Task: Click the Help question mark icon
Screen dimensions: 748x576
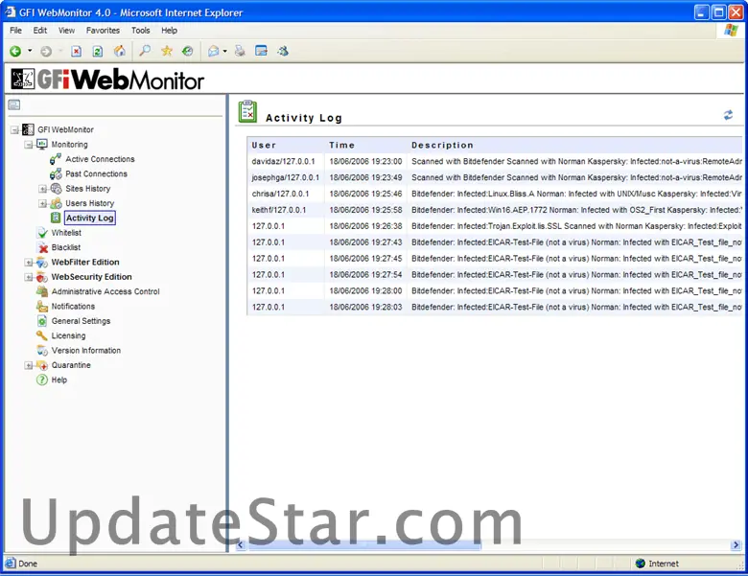Action: click(x=42, y=380)
